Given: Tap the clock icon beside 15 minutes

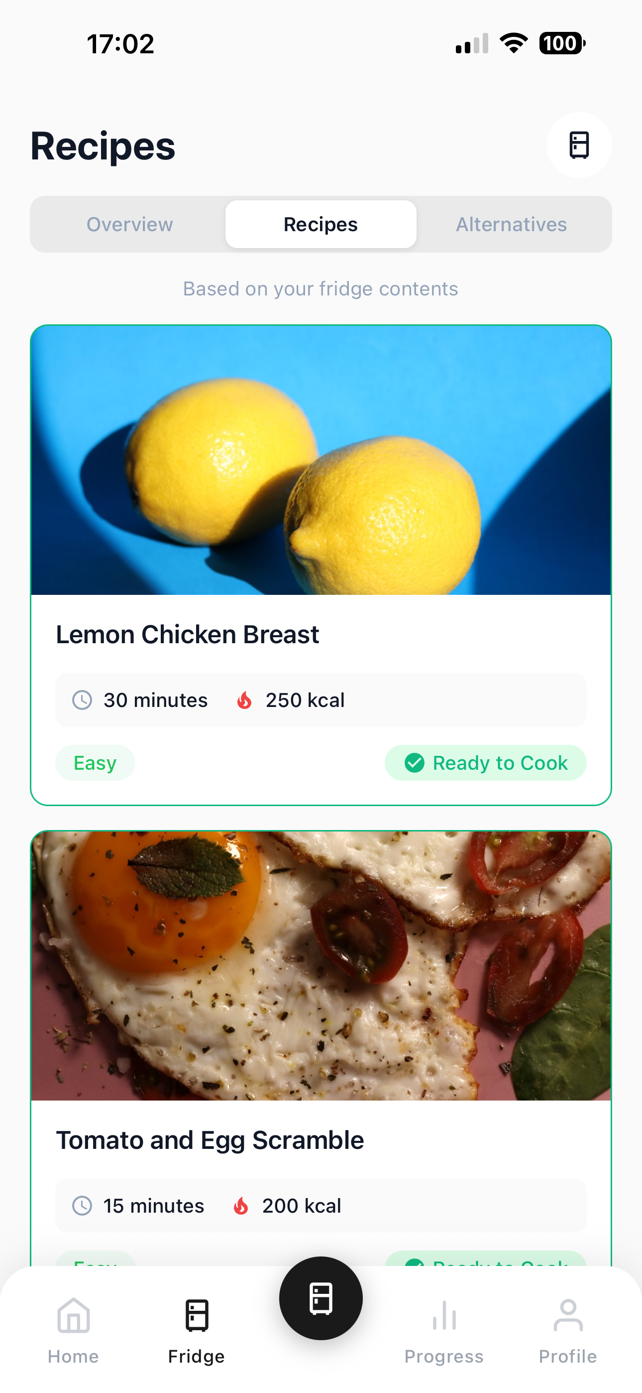Looking at the screenshot, I should 81,1206.
